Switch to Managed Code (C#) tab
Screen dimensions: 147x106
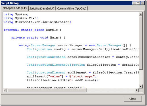pos(15,8)
